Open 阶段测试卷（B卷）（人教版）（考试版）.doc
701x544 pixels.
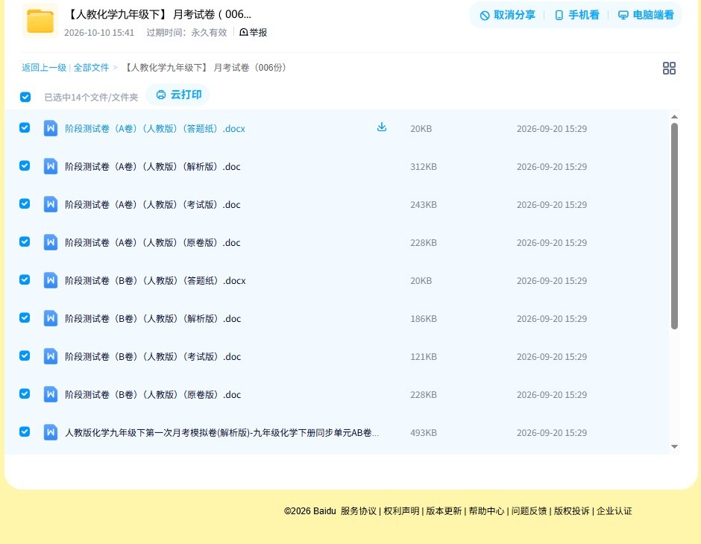coord(153,356)
